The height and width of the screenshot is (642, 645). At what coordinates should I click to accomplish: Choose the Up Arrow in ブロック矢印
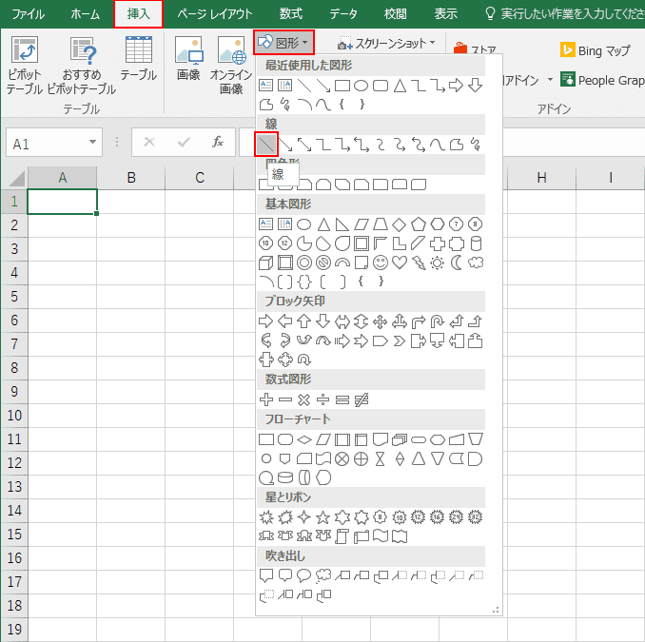click(x=304, y=321)
